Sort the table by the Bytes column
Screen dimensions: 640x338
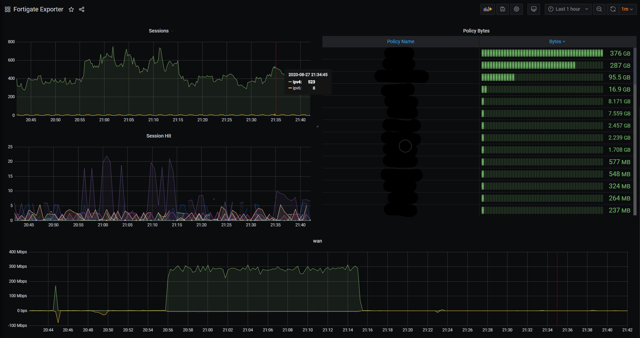coord(557,41)
